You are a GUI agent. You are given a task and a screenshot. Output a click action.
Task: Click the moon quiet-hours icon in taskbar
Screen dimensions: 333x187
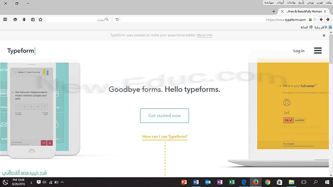[5, 182]
